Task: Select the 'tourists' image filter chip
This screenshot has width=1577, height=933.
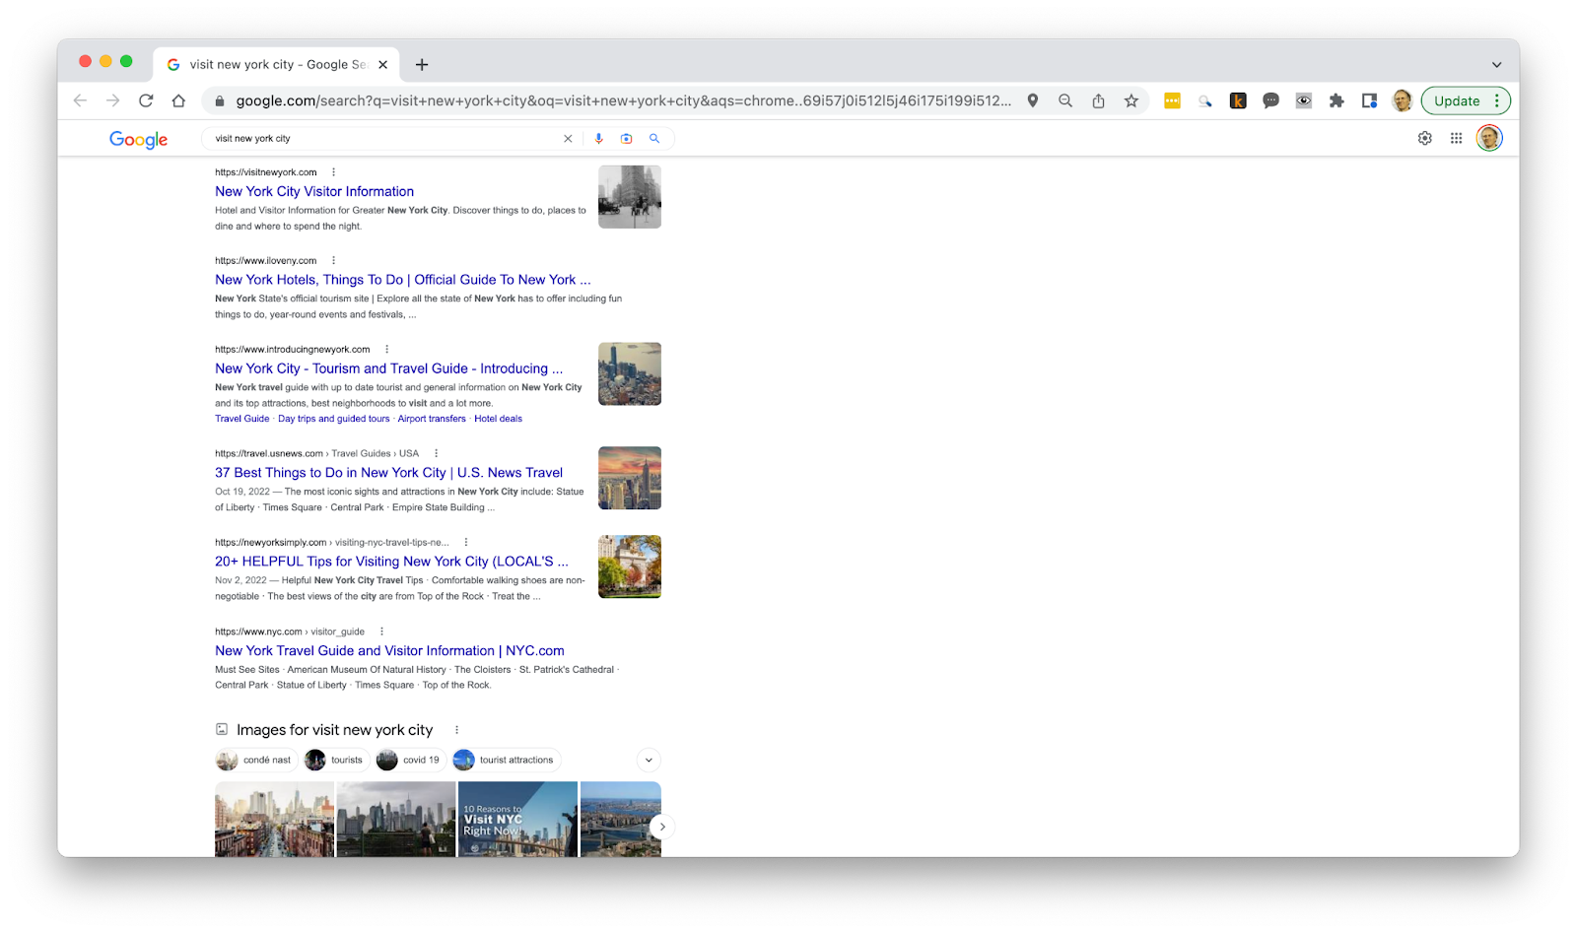Action: pyautogui.click(x=336, y=761)
